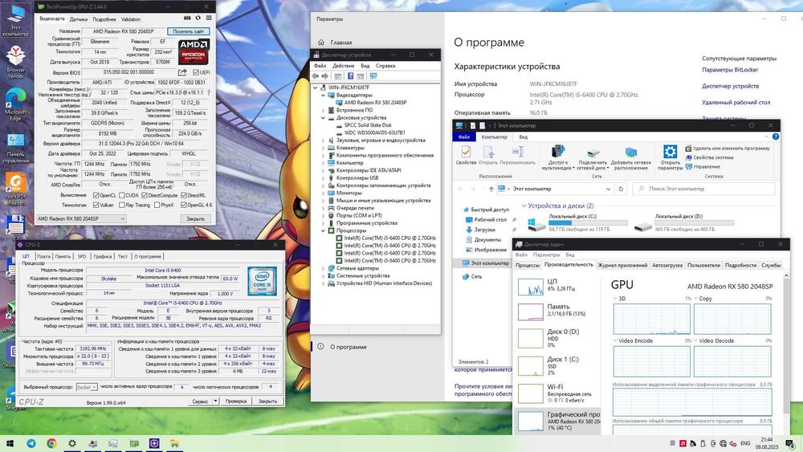Click Закрыть button in GPU-Z
803x452 pixels.
(x=195, y=218)
